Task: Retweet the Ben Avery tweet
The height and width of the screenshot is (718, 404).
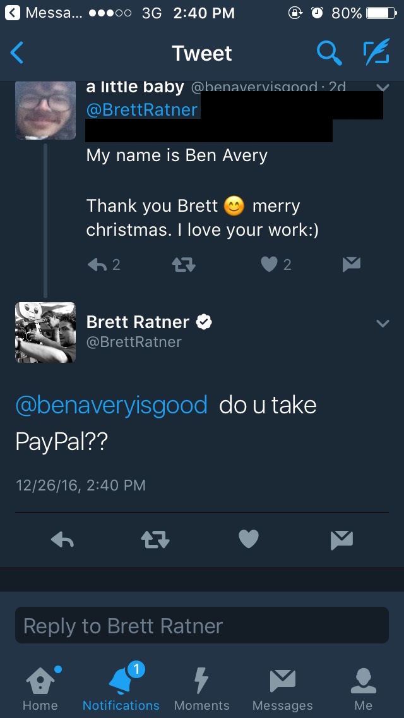Action: tap(184, 265)
